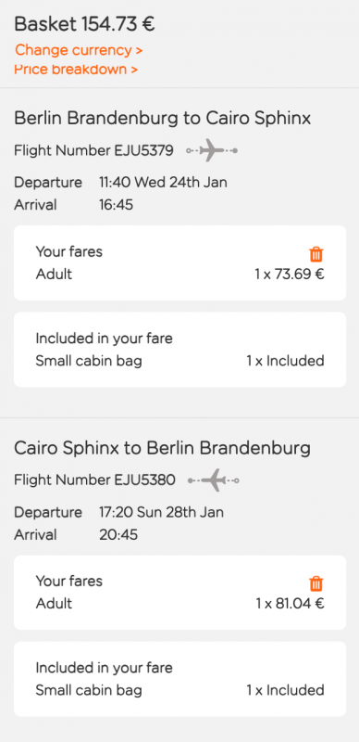359x742 pixels.
Task: Click the 1 x 73.69 € fare price
Action: point(290,274)
